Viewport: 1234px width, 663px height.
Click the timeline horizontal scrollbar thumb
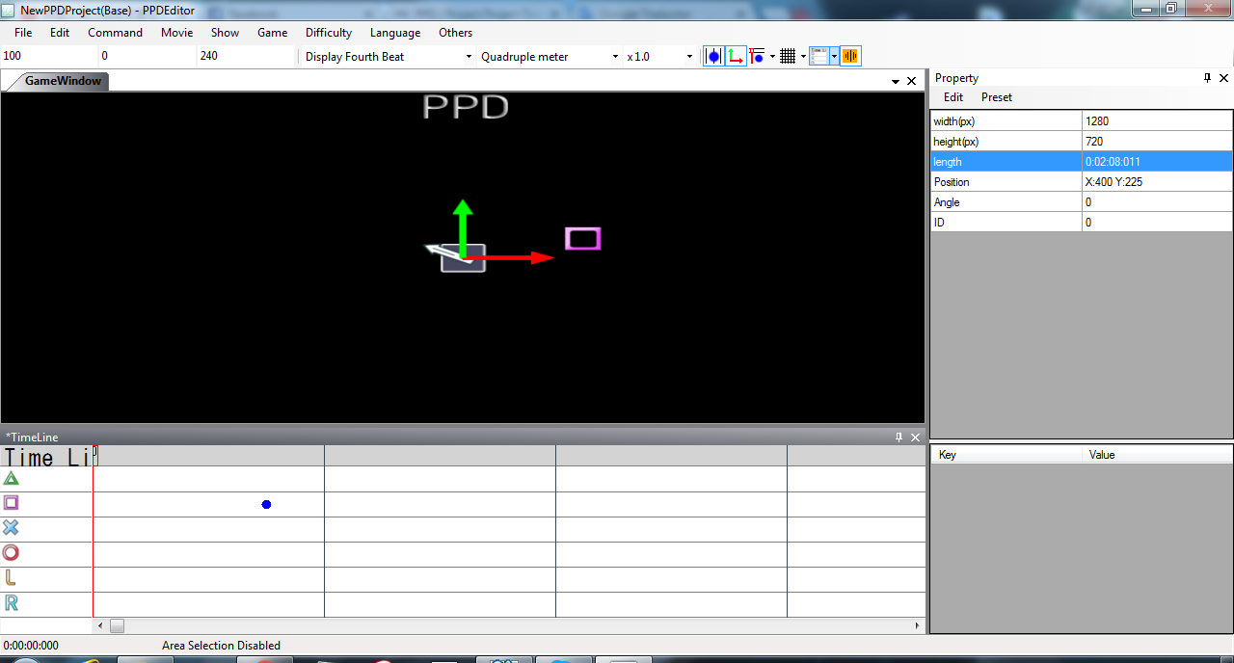(x=117, y=626)
